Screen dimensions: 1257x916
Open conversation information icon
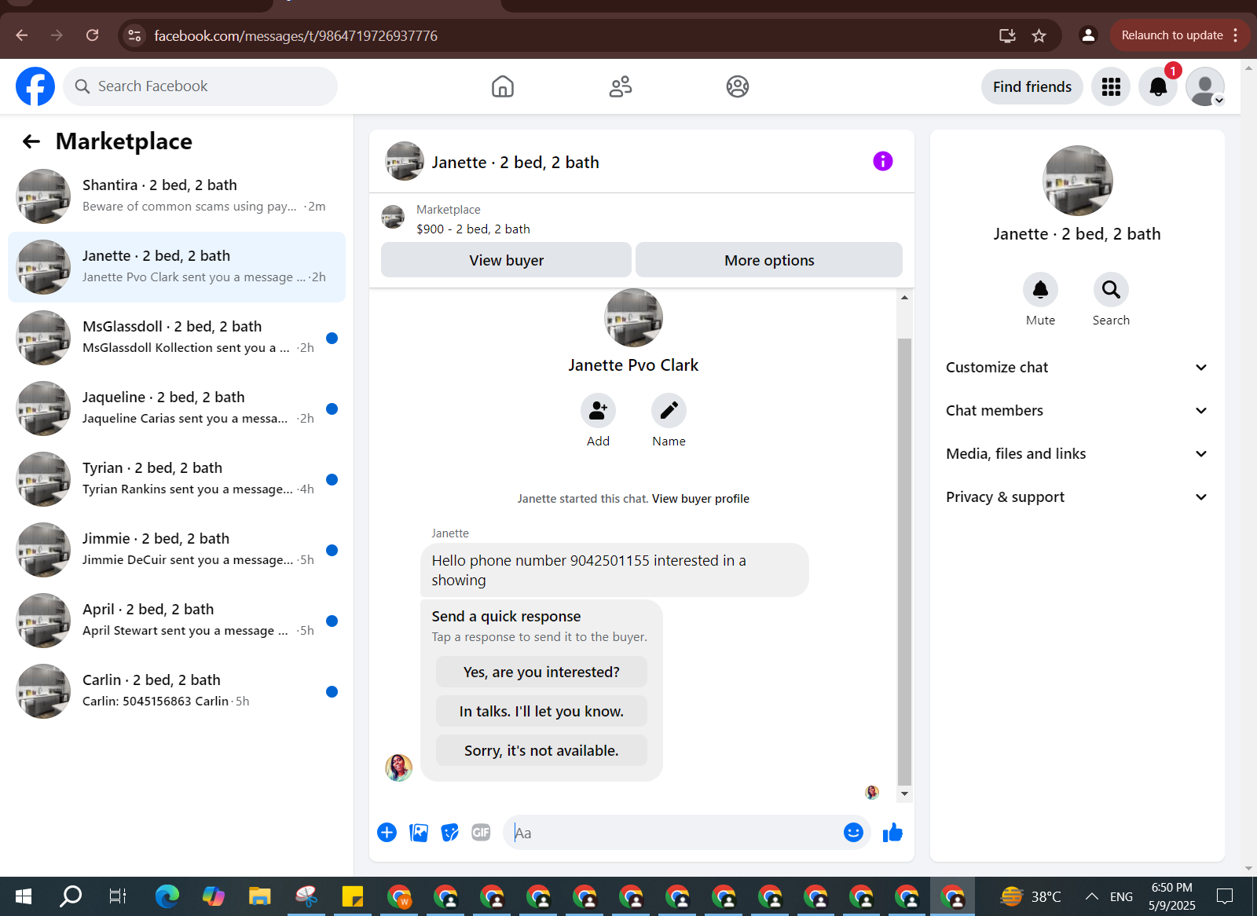point(883,161)
